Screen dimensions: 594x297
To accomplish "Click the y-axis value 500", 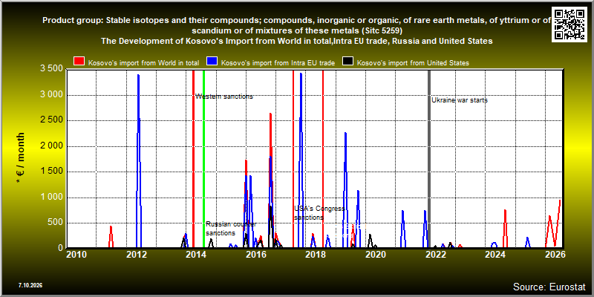I will [56, 223].
